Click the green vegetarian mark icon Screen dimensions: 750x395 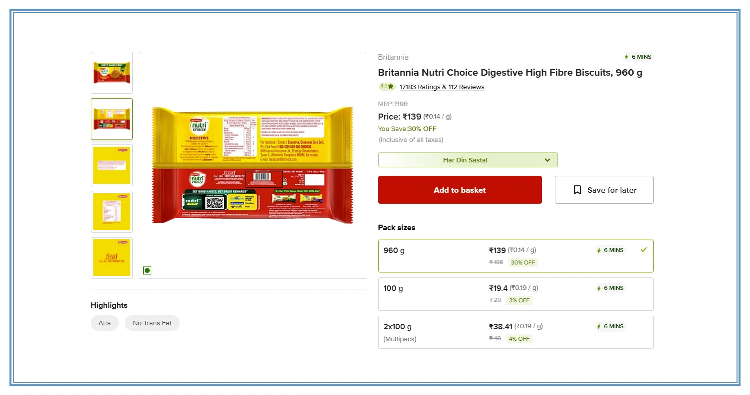pos(147,270)
